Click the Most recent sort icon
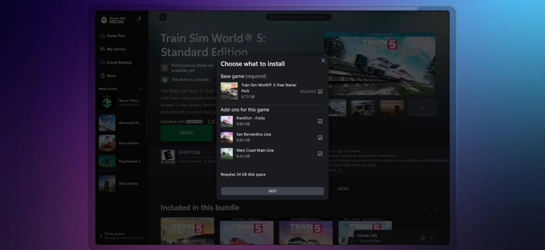 (141, 89)
